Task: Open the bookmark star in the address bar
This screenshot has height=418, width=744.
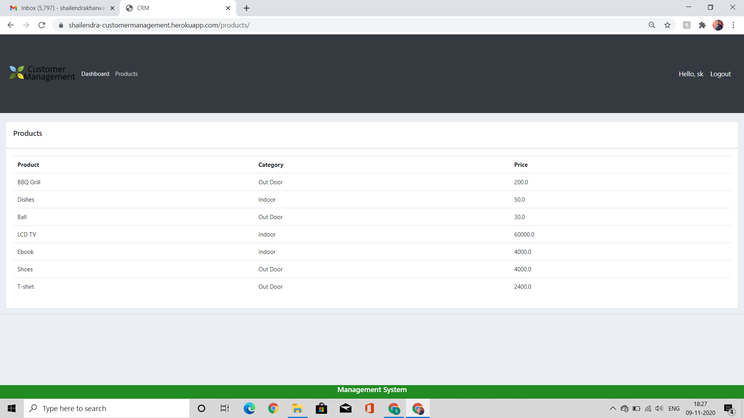Action: click(667, 25)
